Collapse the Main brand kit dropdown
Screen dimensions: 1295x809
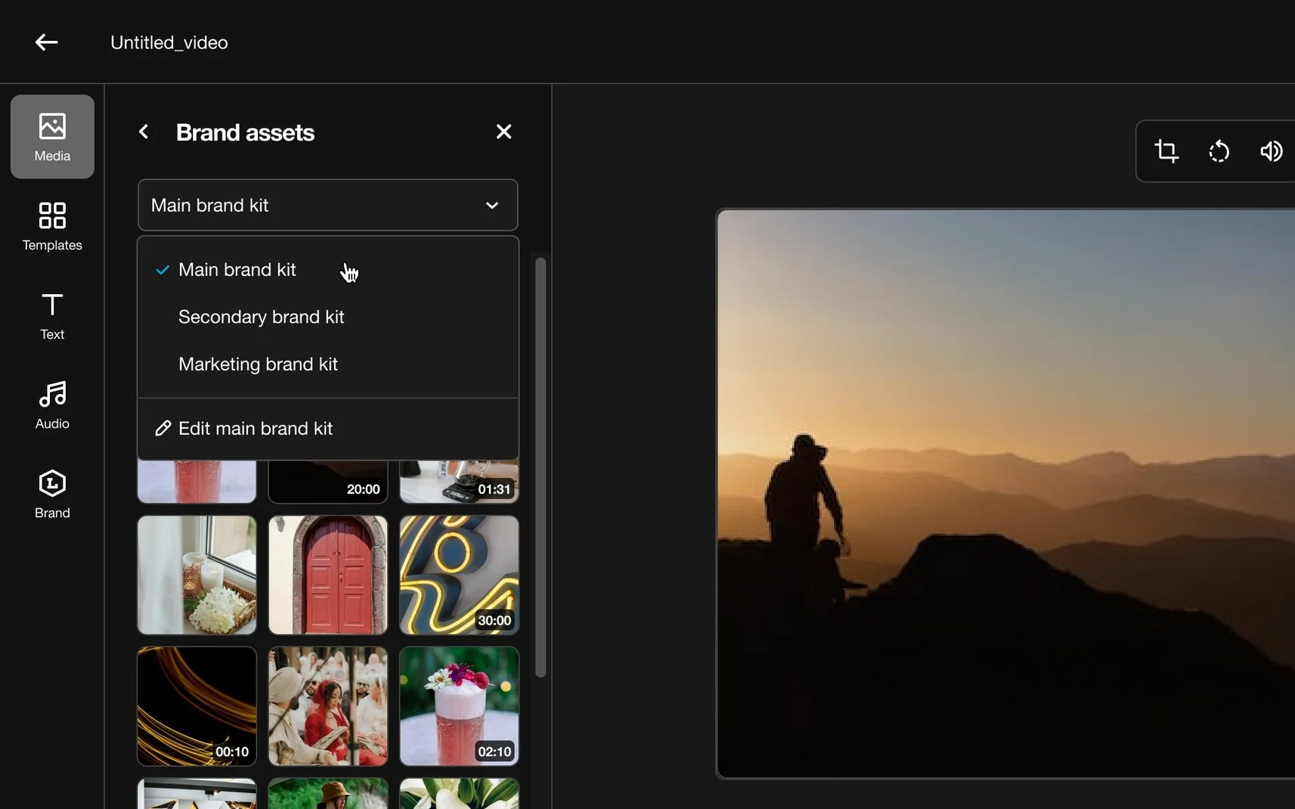click(x=328, y=205)
